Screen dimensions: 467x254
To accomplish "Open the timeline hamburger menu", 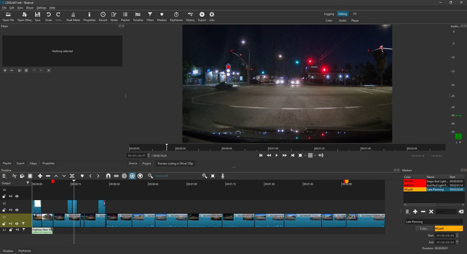I will (4, 176).
